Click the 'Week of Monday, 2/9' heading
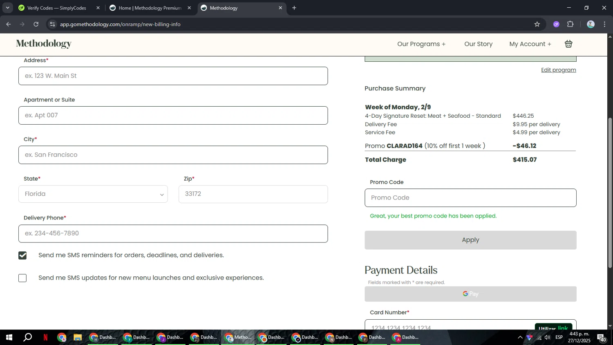Image resolution: width=613 pixels, height=345 pixels. click(x=398, y=107)
